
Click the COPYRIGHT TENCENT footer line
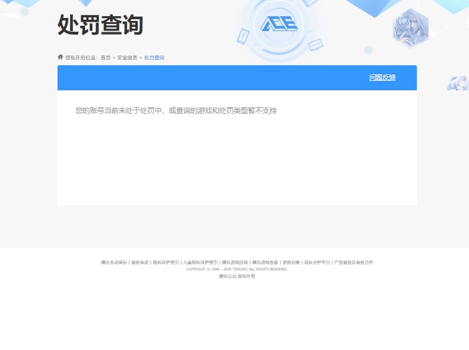point(237,269)
